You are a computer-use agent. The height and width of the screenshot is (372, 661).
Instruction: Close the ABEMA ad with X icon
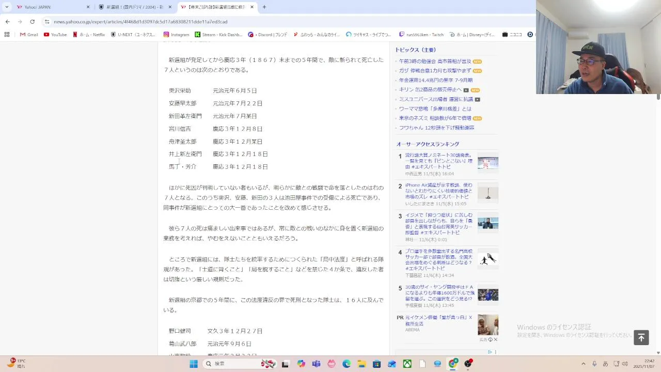click(496, 339)
